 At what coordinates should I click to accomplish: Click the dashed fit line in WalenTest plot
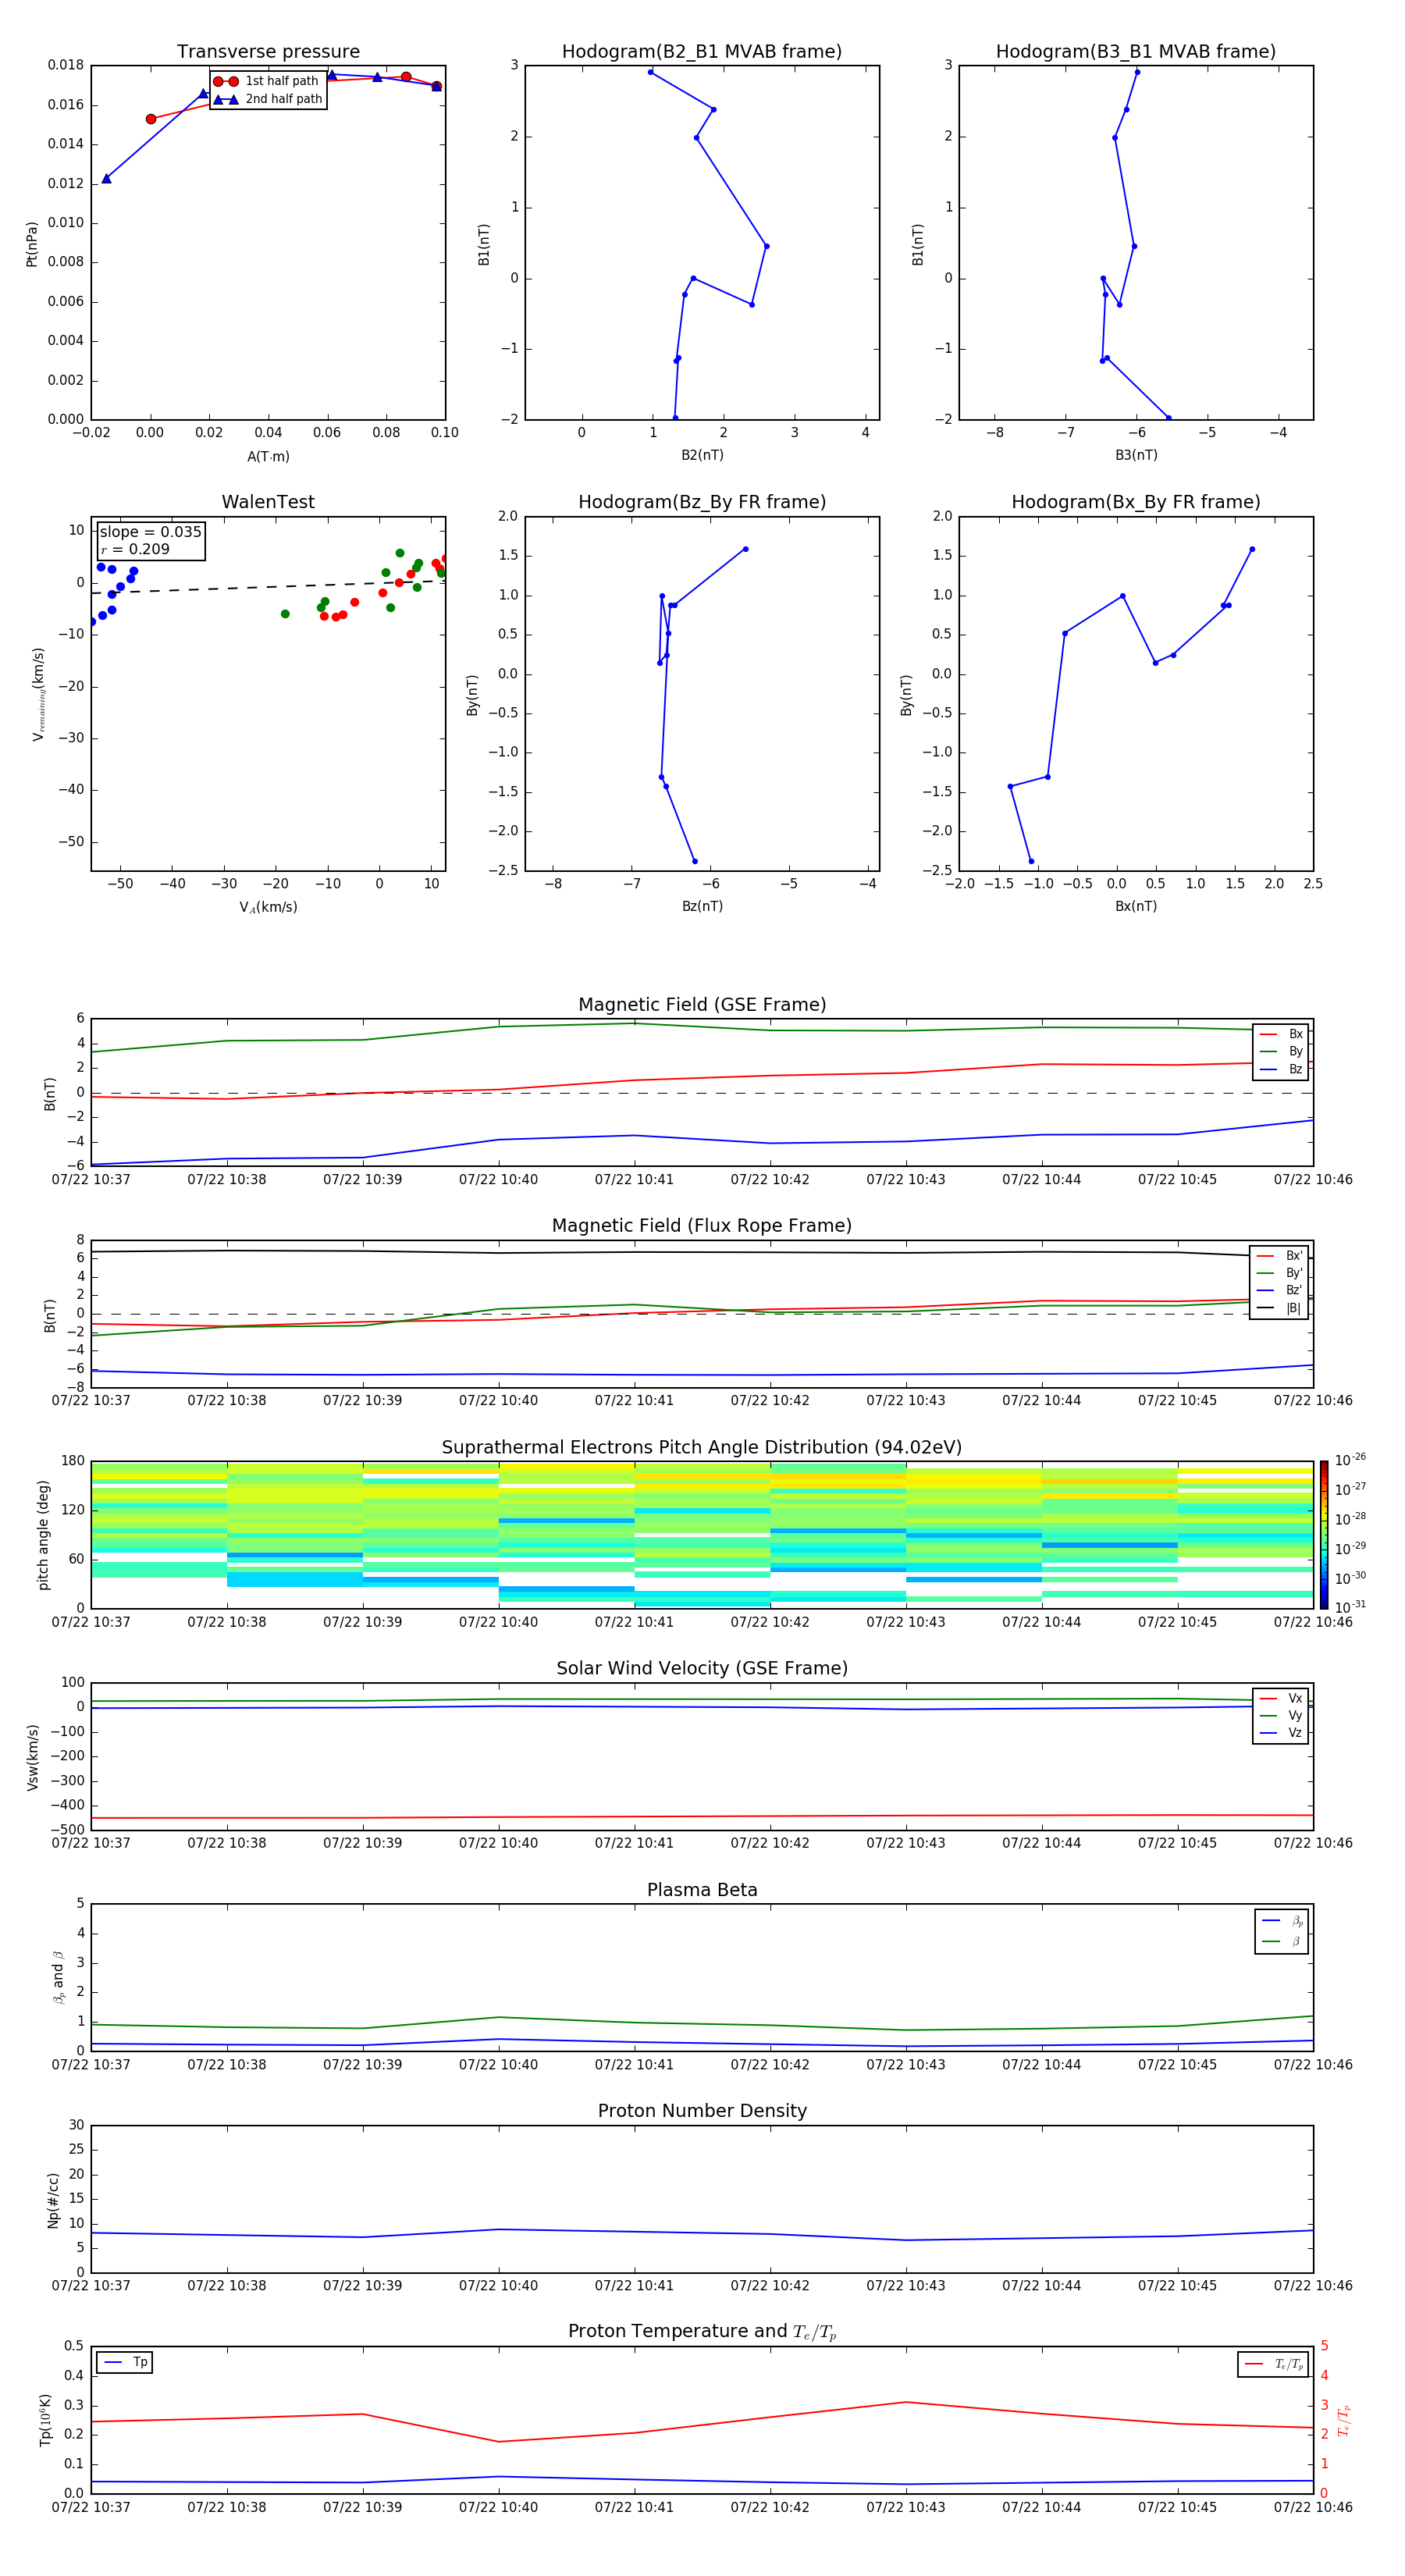tap(268, 587)
